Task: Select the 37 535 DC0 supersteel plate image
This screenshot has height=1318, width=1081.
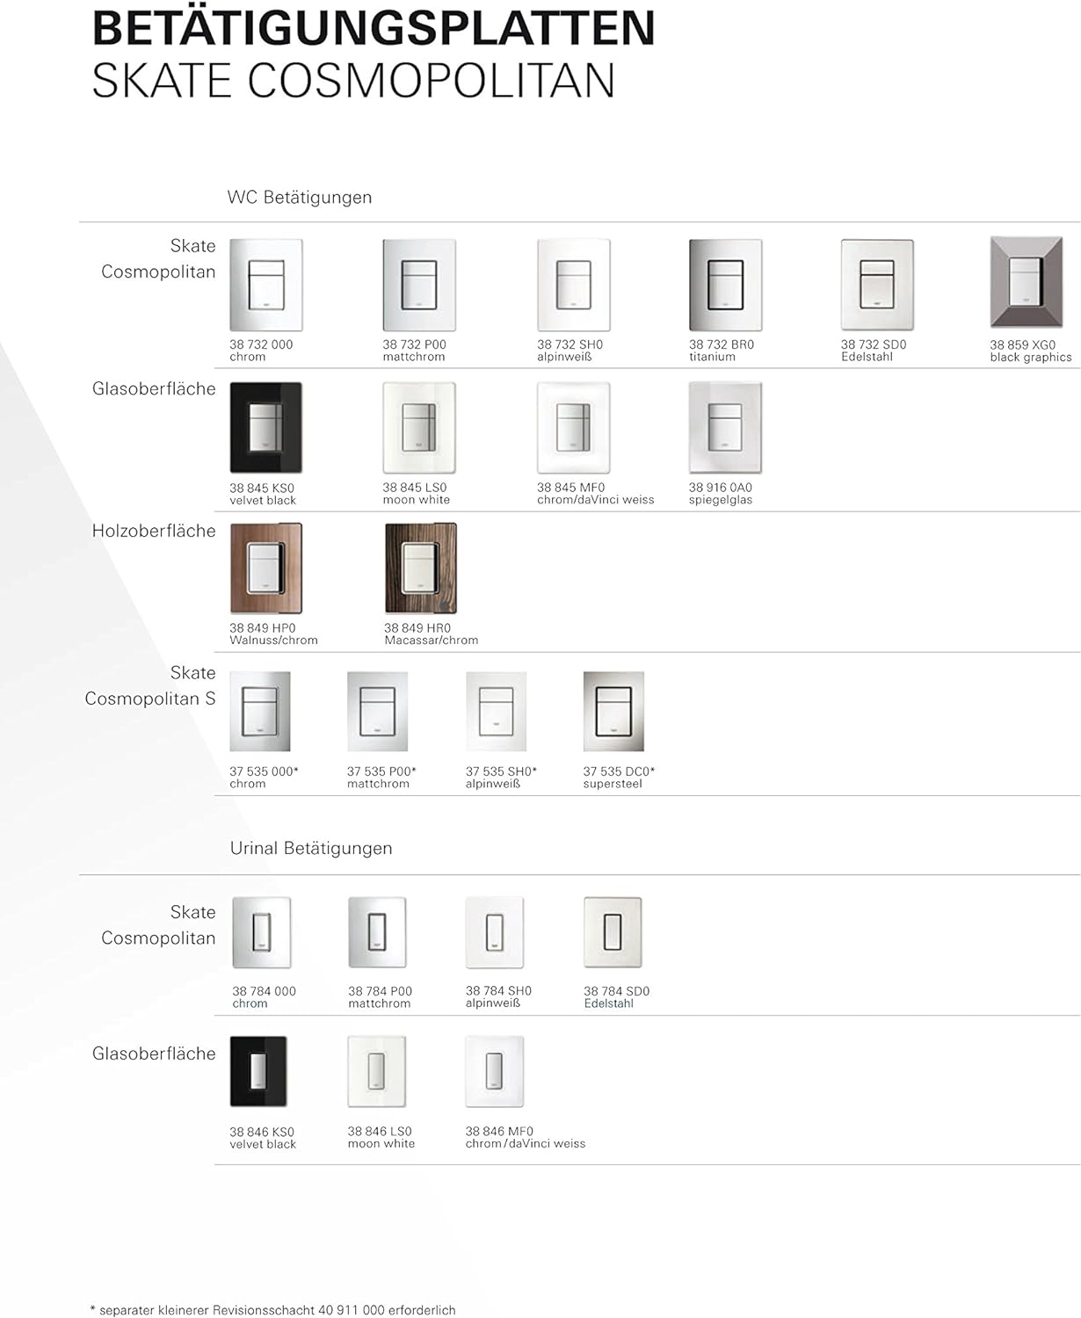Action: tap(613, 712)
